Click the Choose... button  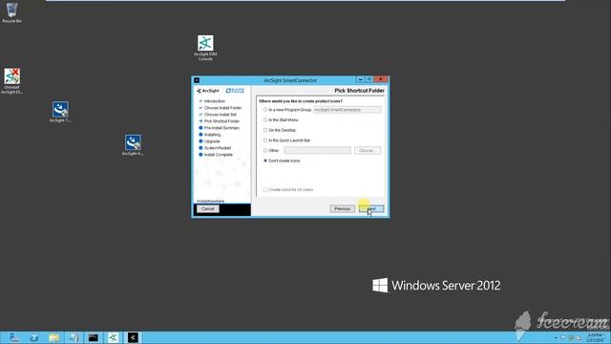[x=368, y=151]
